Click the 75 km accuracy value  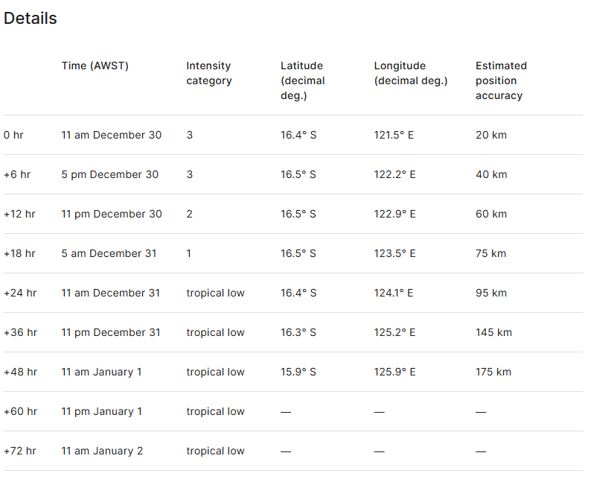pos(491,253)
